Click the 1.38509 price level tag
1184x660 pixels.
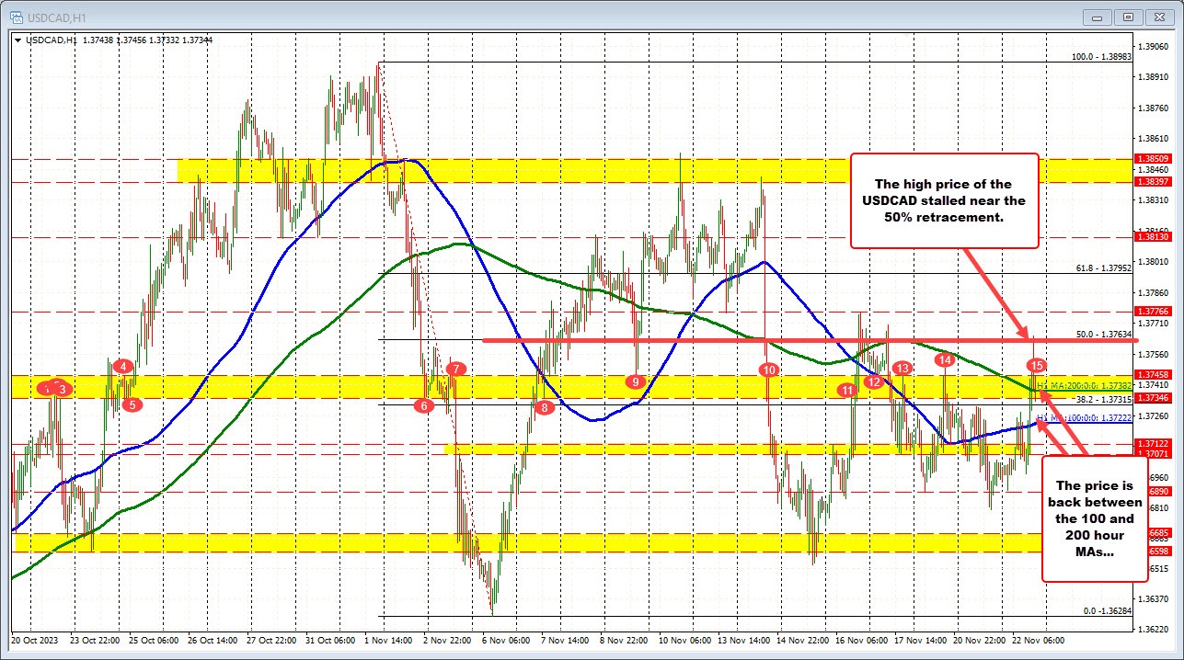coord(1155,159)
